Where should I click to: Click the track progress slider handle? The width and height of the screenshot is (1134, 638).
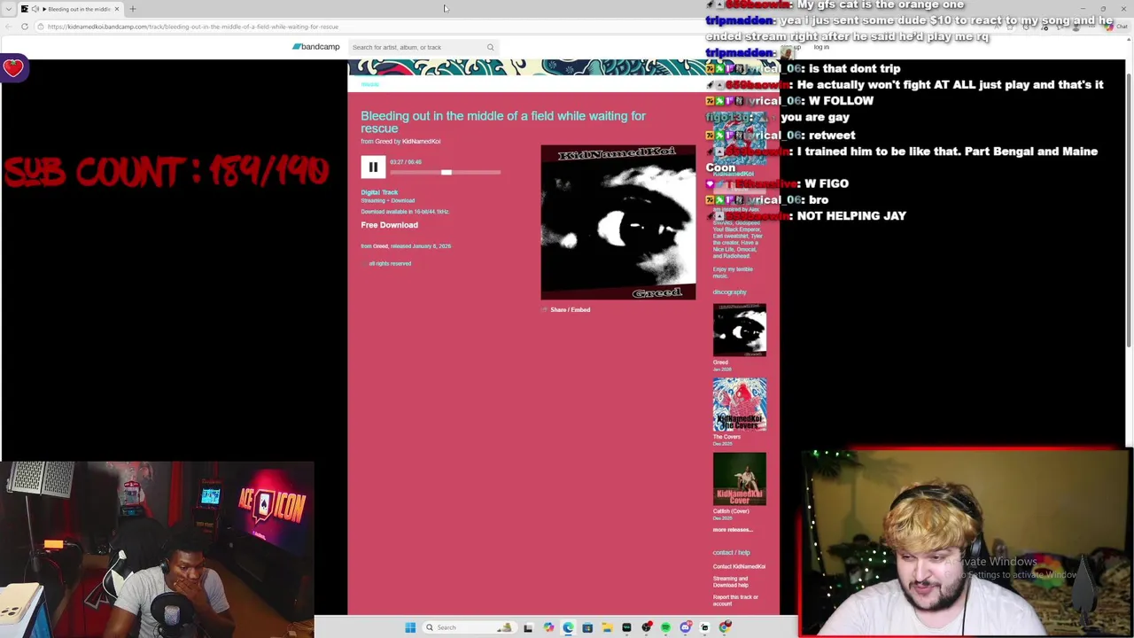447,172
